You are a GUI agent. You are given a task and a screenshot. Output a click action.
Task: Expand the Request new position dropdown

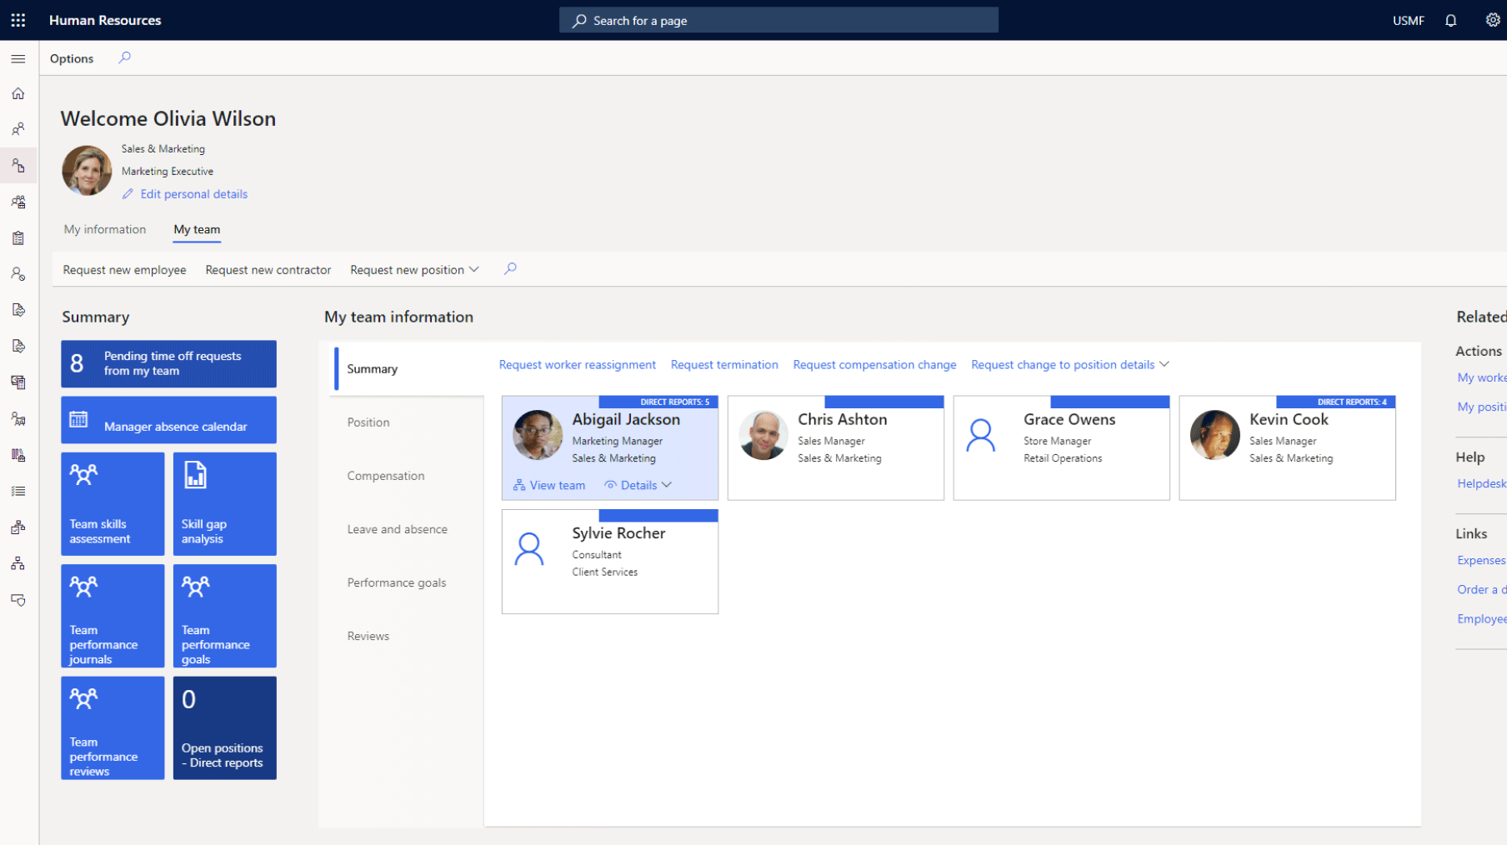[x=474, y=269]
